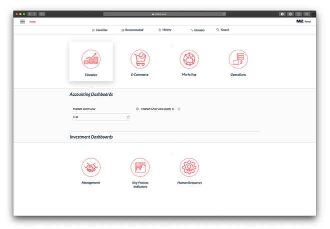This screenshot has width=330, height=229.
Task: Open the Key Process Indicators icon
Action: 140,167
